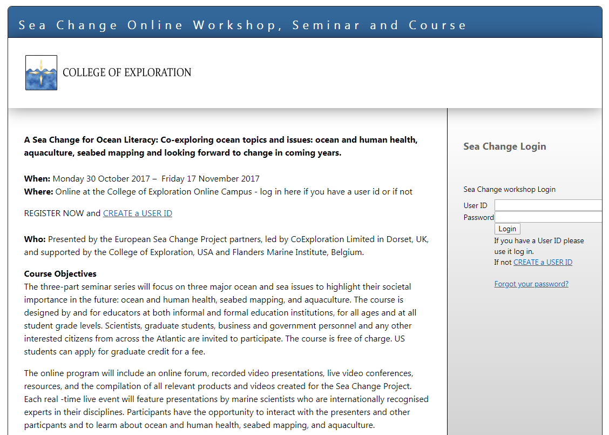The height and width of the screenshot is (435, 609).
Task: Click the COLLEGE OF EXPLORATION text
Action: click(127, 73)
